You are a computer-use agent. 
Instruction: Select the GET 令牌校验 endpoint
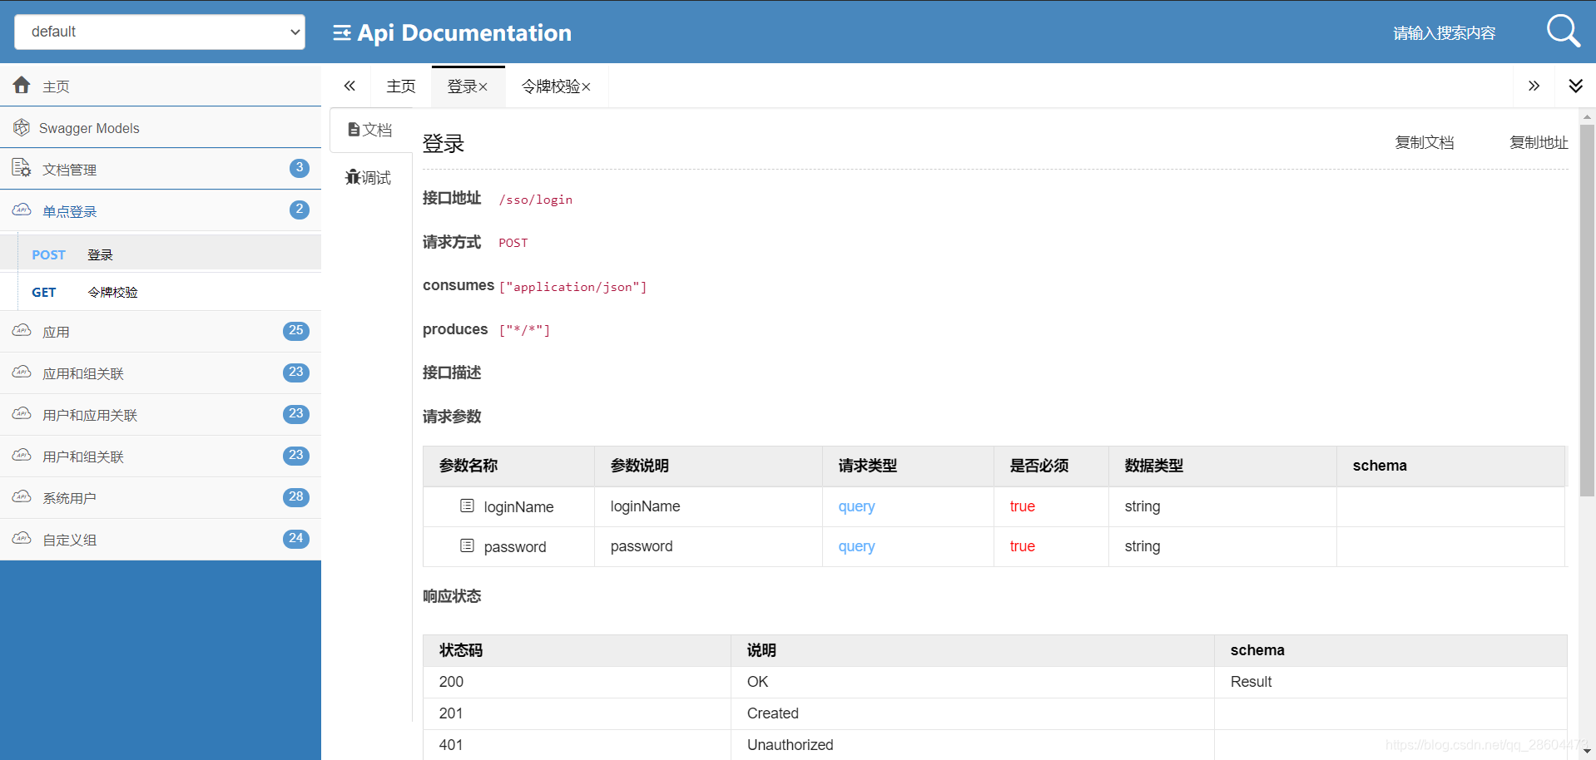(x=161, y=292)
